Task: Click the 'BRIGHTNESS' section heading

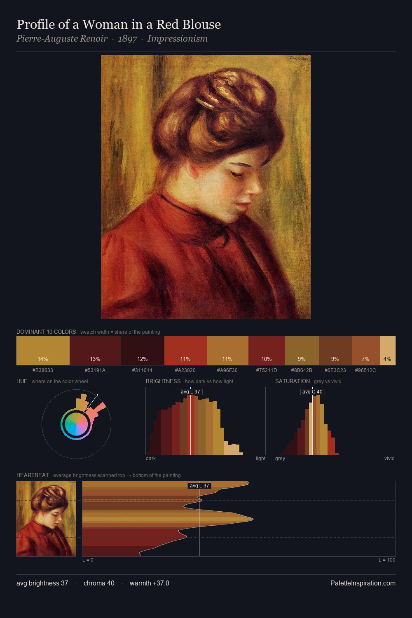Action: (x=163, y=381)
